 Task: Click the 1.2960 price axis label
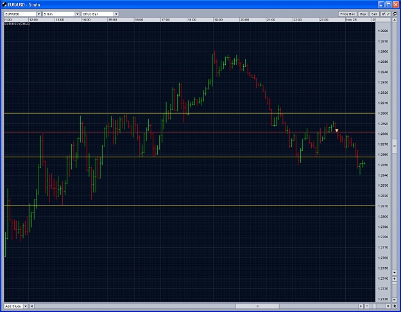click(x=383, y=51)
